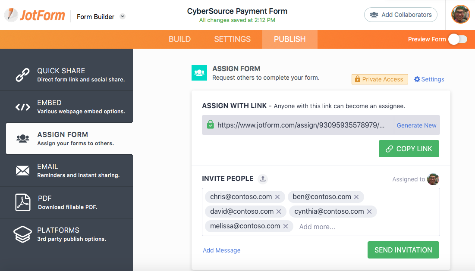Open the Email envelope icon
Viewport: 475px width, 271px height.
click(22, 171)
